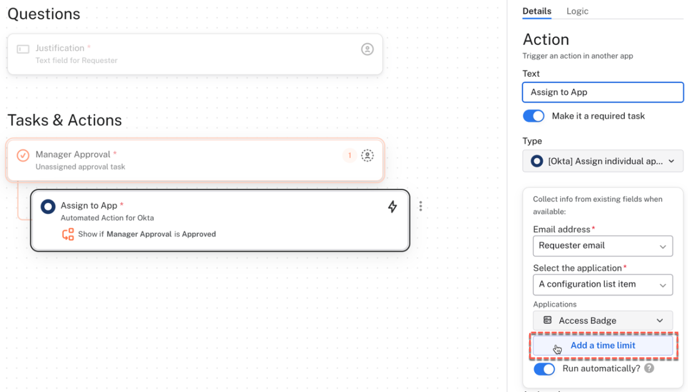This screenshot has height=392, width=688.
Task: Turn off the Run automatically toggle
Action: [x=544, y=369]
